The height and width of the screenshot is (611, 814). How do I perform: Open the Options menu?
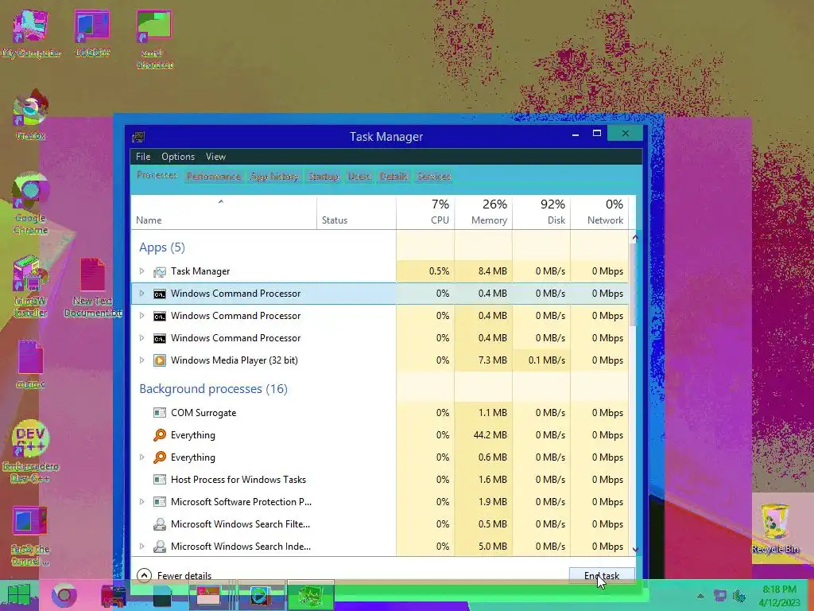pyautogui.click(x=178, y=157)
